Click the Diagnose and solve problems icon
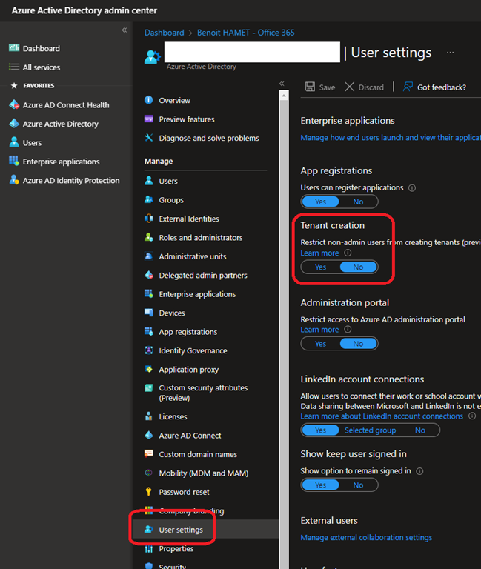The image size is (481, 569). click(149, 138)
